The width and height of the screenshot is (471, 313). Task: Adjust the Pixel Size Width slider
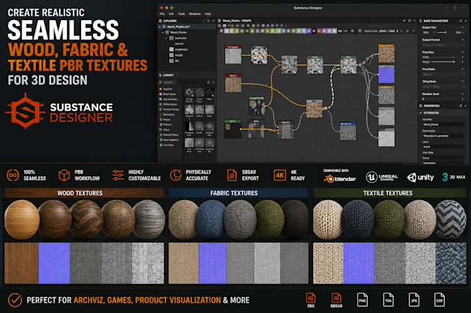click(443, 57)
